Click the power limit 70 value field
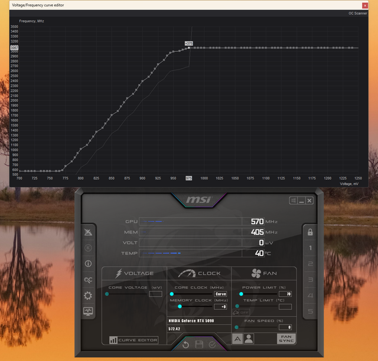Viewport: 378px width, 361px height. tap(285, 294)
